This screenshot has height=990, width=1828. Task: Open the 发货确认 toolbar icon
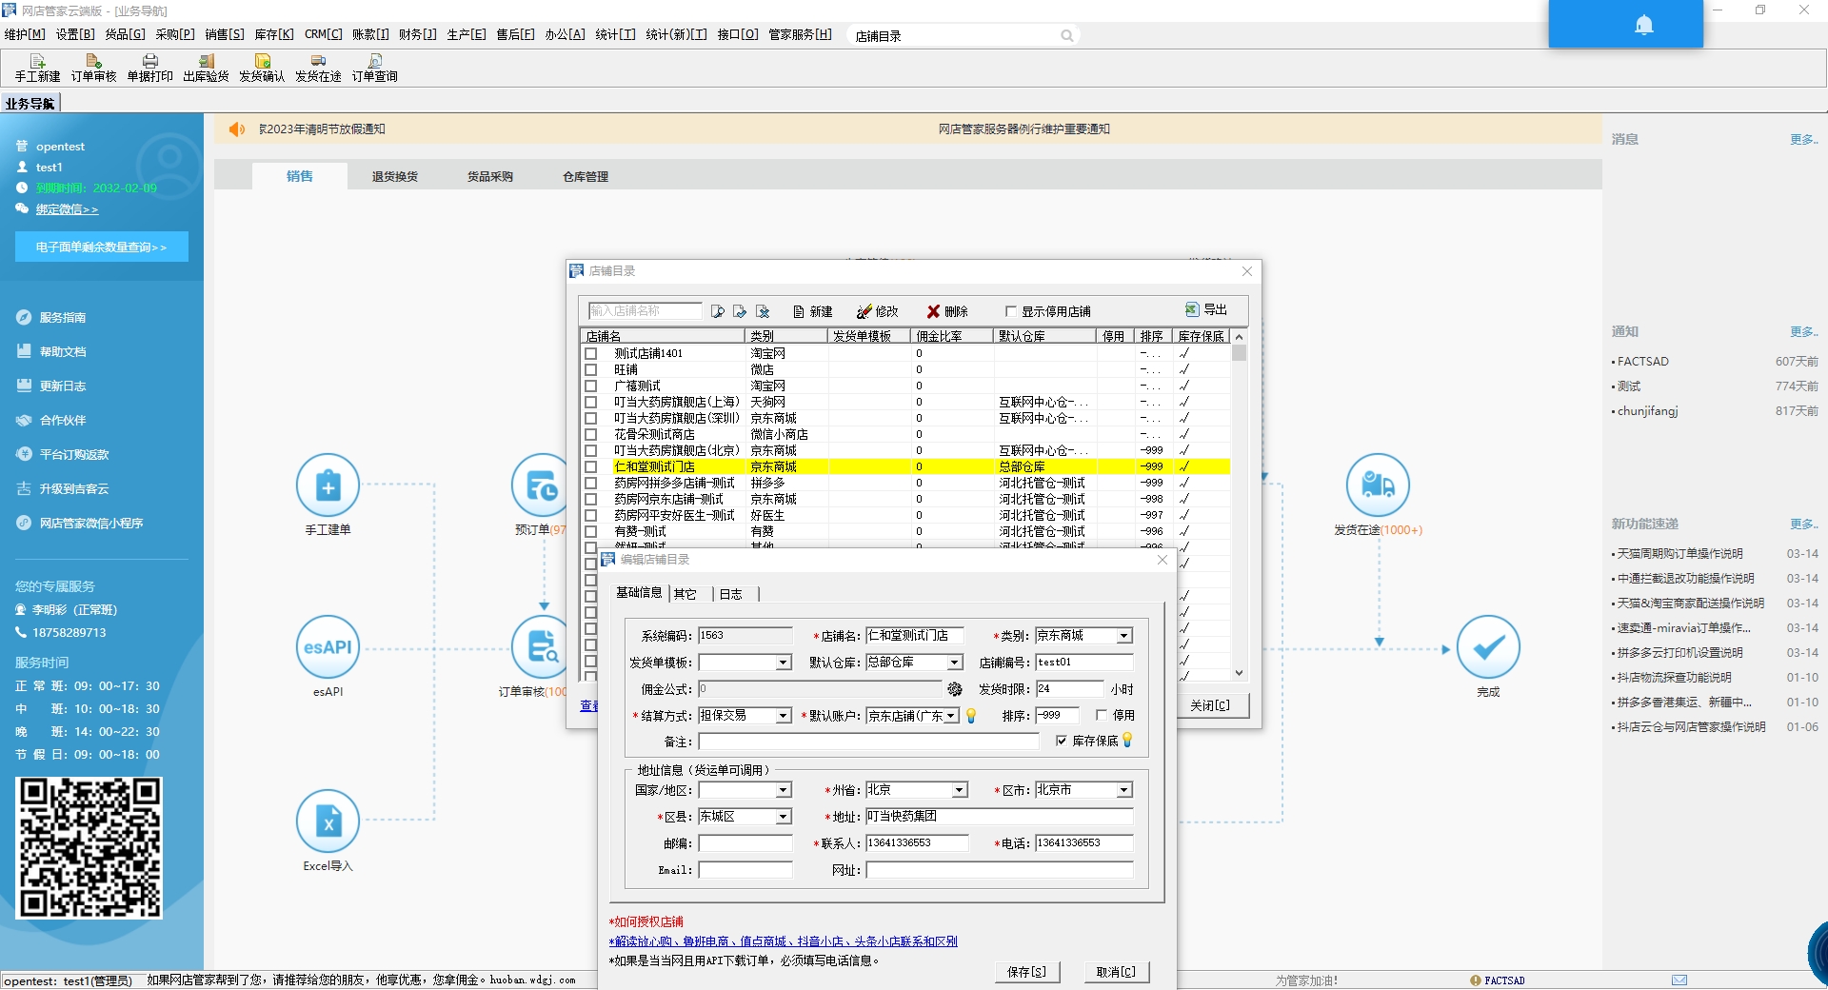click(x=262, y=68)
